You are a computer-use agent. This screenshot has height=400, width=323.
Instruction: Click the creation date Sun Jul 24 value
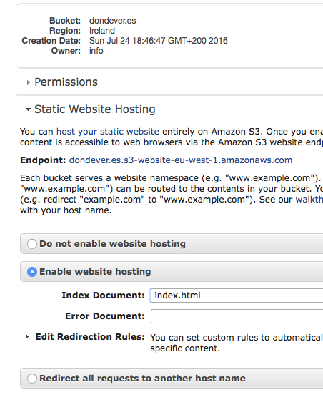(x=159, y=41)
